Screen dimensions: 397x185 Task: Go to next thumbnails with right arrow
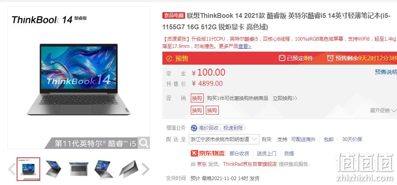coord(145,169)
